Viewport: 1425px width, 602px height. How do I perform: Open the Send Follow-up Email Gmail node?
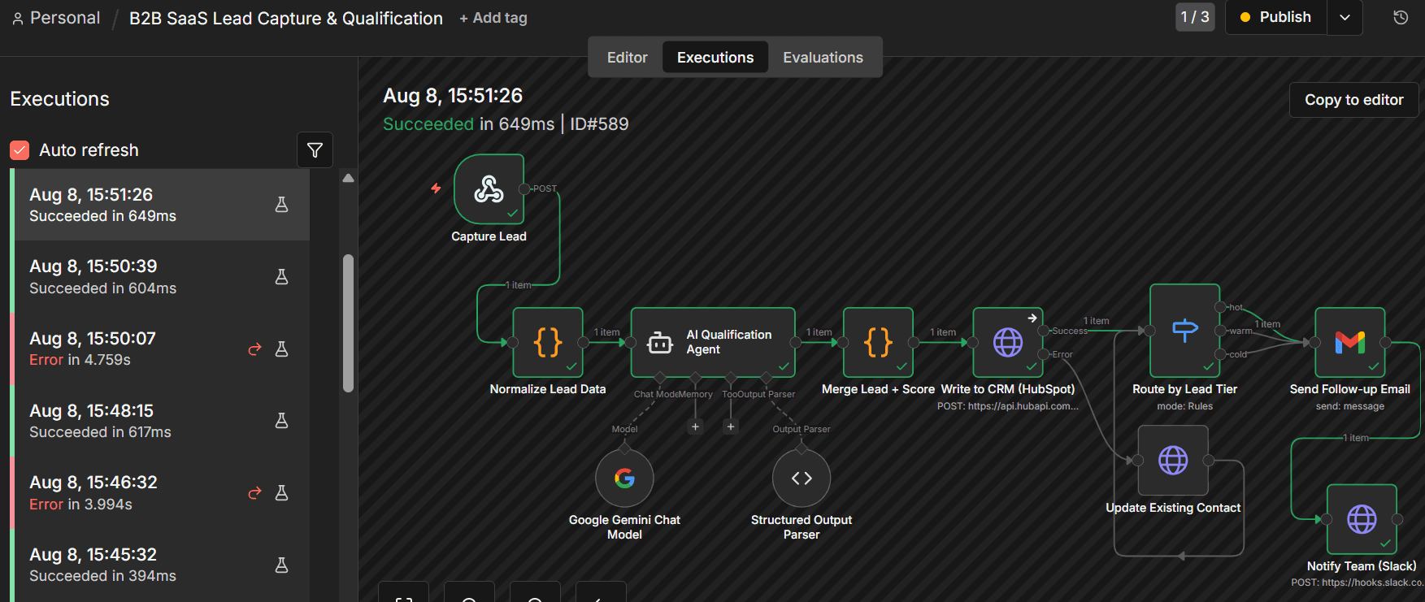click(1350, 342)
